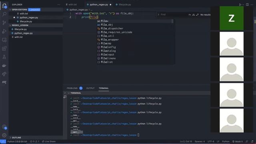Open the Accounts icon with badge
This screenshot has height=144, width=256.
[4, 127]
